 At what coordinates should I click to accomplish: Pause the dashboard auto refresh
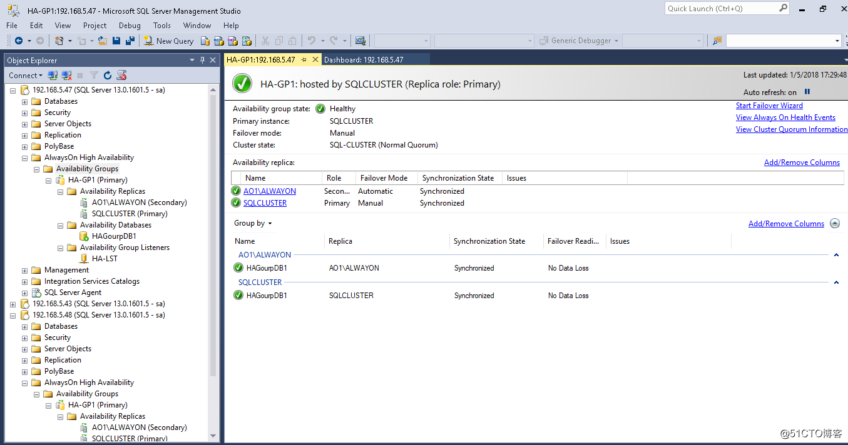click(807, 92)
